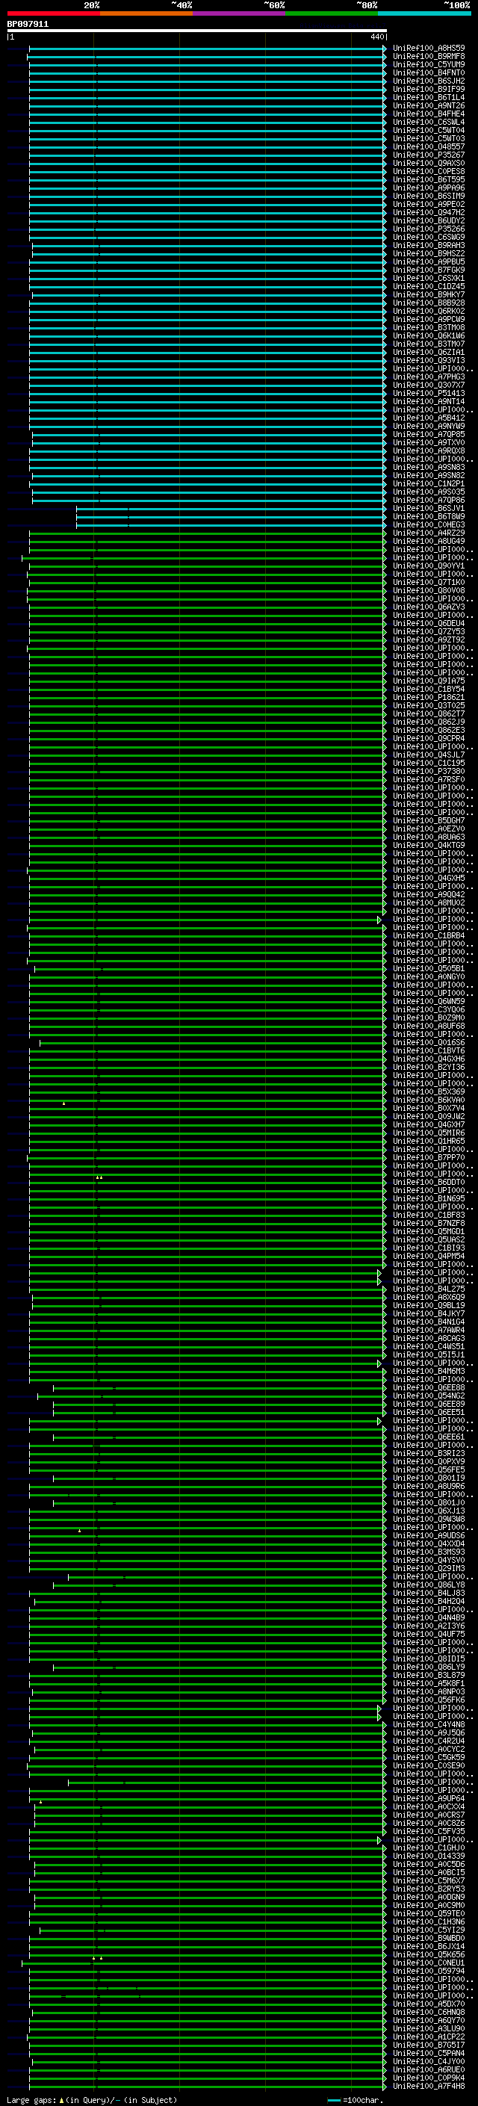The width and height of the screenshot is (478, 2106).
Task: Open hit UniRef100_C1BVT6
Action: 429,1051
